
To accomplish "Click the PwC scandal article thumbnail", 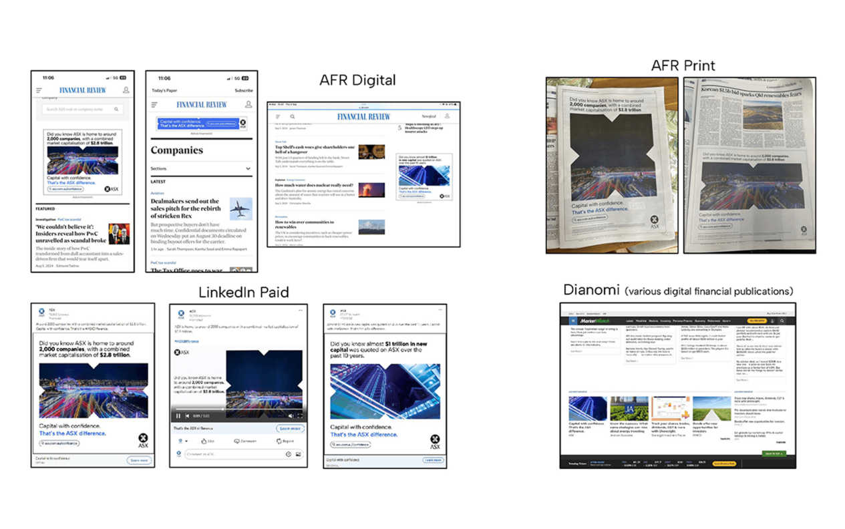I will [119, 234].
